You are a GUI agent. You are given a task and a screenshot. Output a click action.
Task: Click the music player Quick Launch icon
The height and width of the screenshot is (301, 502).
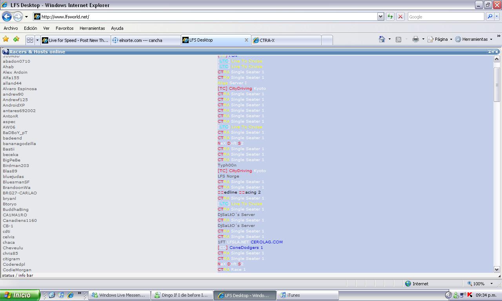click(x=61, y=295)
